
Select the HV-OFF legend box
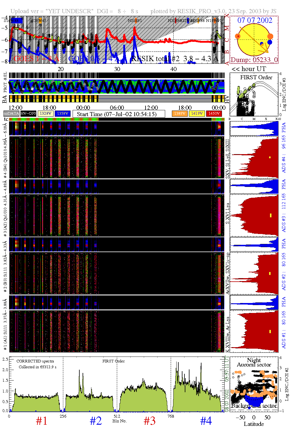click(x=28, y=113)
